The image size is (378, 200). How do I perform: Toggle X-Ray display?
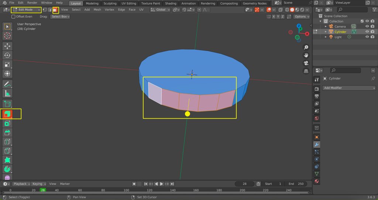point(281,10)
